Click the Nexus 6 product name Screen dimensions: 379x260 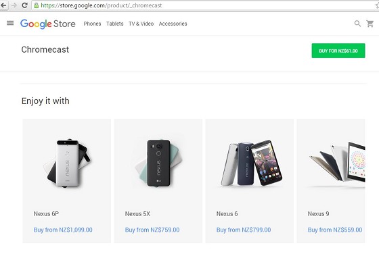[227, 213]
